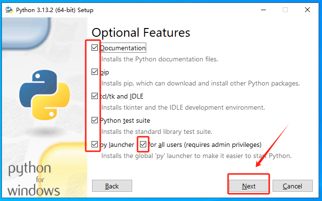Image resolution: width=322 pixels, height=201 pixels.
Task: Click the 'Optional Features' heading
Action: pos(141,33)
